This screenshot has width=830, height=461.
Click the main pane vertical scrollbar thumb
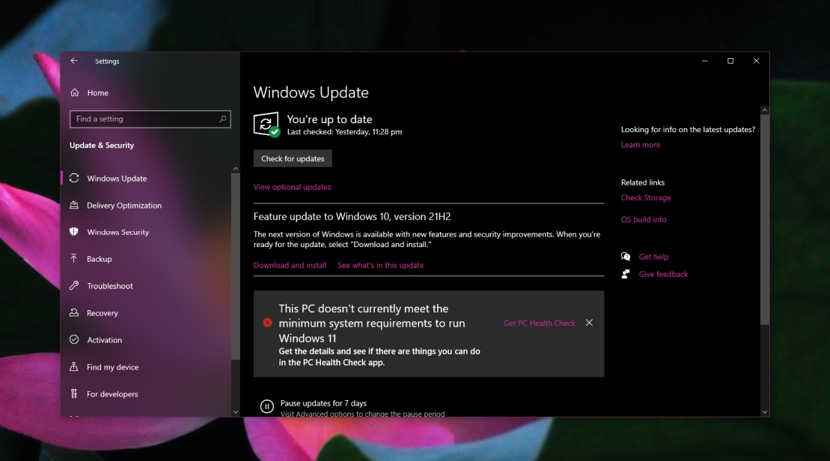tap(764, 219)
